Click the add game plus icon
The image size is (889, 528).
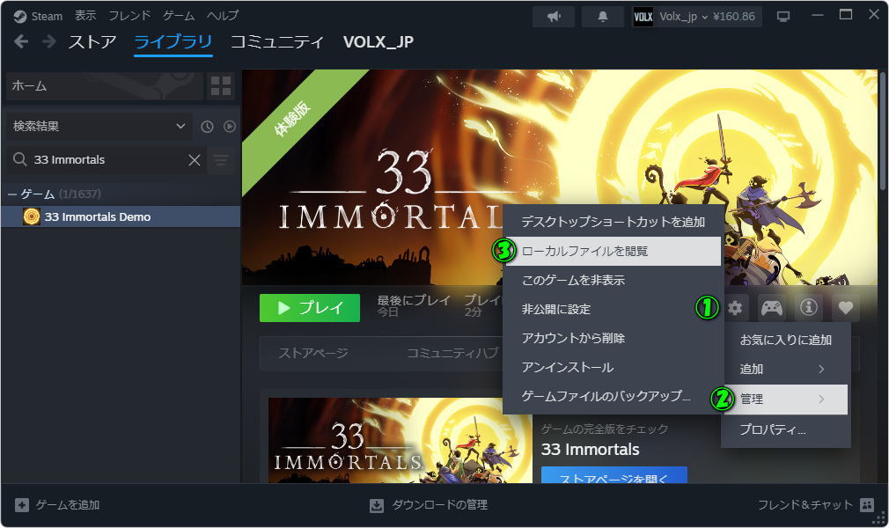coord(21,505)
